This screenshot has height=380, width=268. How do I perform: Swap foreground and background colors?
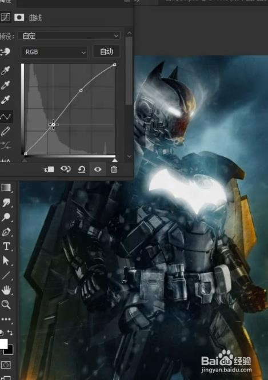10,332
